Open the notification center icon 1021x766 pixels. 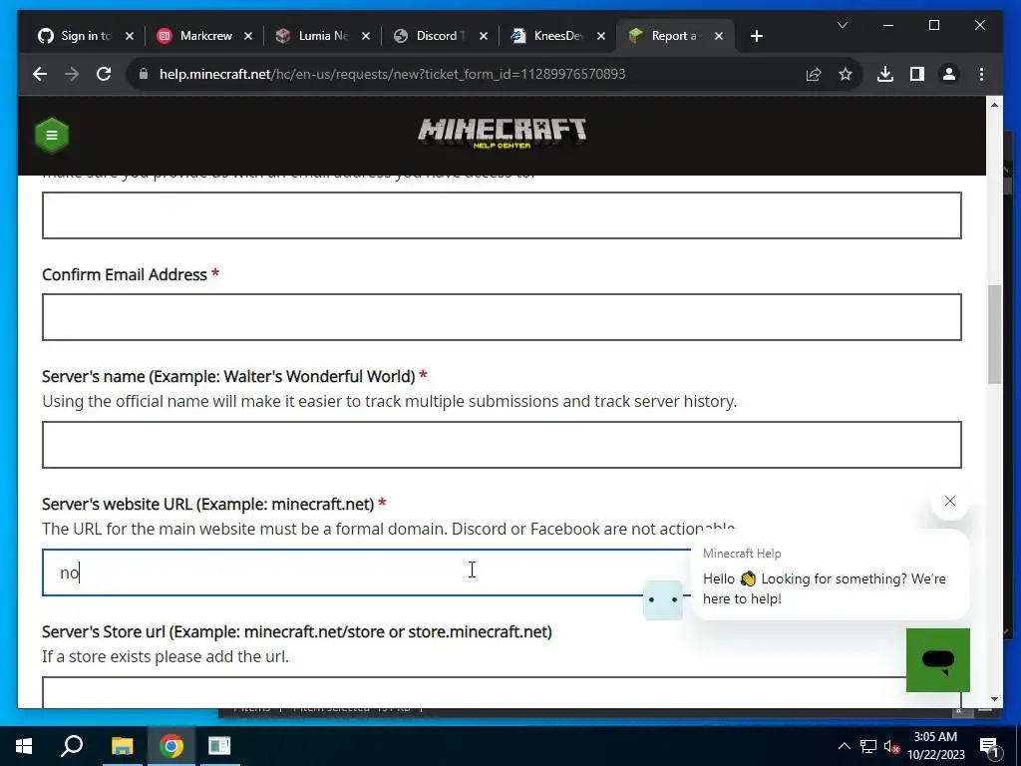(x=989, y=746)
